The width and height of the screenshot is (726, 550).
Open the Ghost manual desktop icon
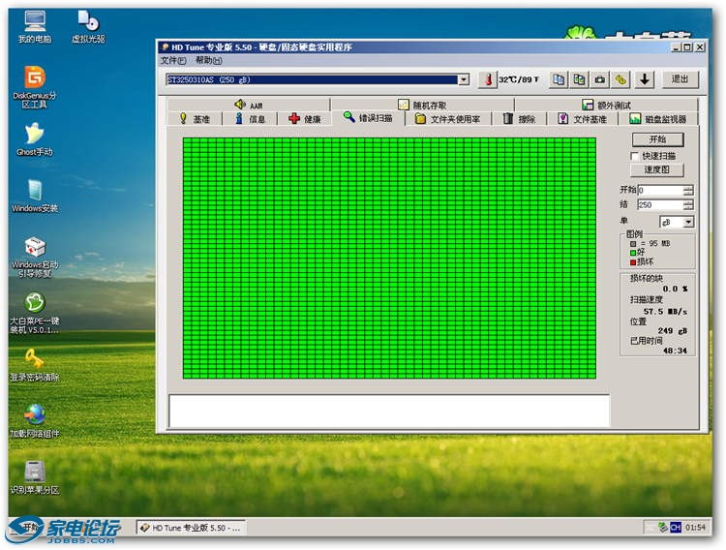[x=35, y=135]
